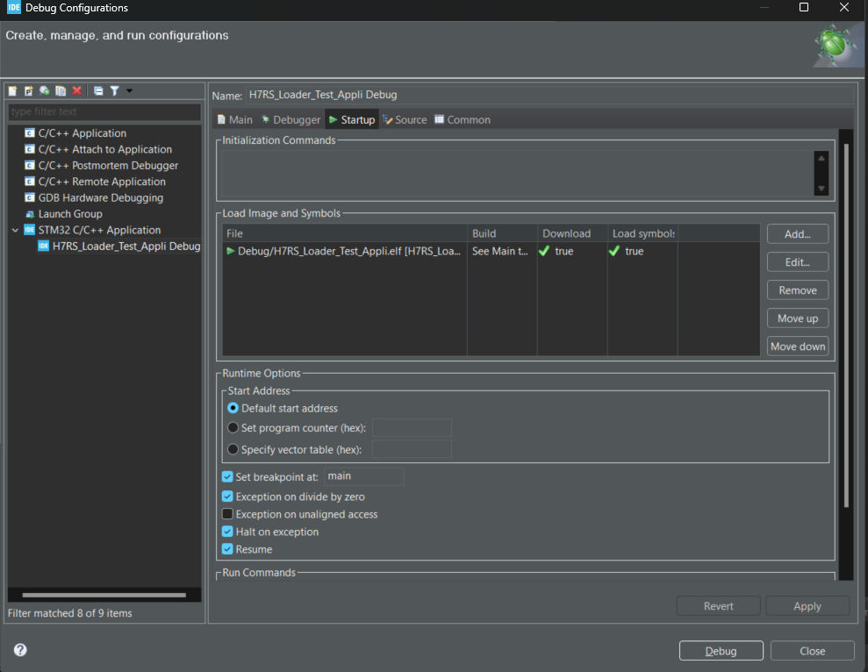The image size is (868, 672).
Task: Click the Filter funnel icon
Action: click(114, 91)
